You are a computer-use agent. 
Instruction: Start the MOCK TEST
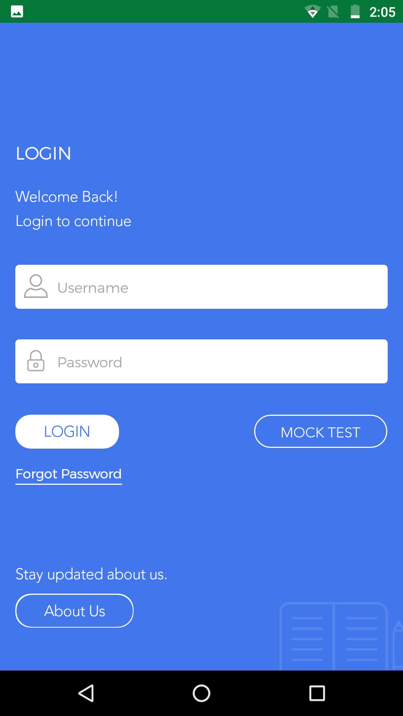321,431
